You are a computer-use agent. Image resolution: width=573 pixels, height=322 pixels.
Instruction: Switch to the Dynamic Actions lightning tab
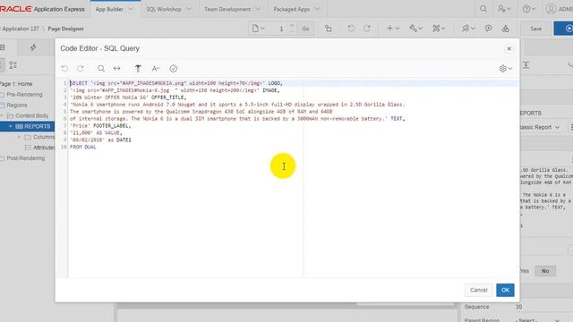pos(33,47)
